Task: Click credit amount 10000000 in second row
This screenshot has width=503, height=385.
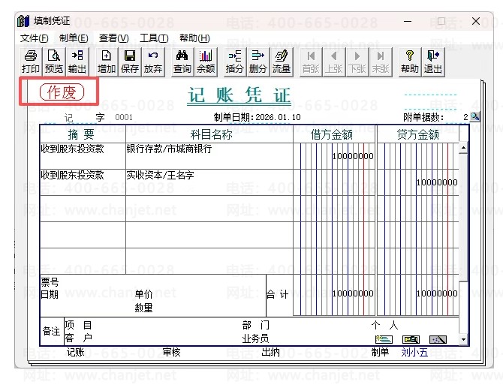Action: tap(437, 182)
